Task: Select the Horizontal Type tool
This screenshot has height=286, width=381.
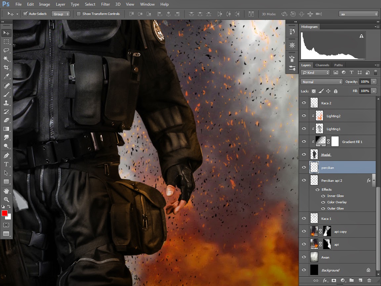Action: tap(6, 164)
